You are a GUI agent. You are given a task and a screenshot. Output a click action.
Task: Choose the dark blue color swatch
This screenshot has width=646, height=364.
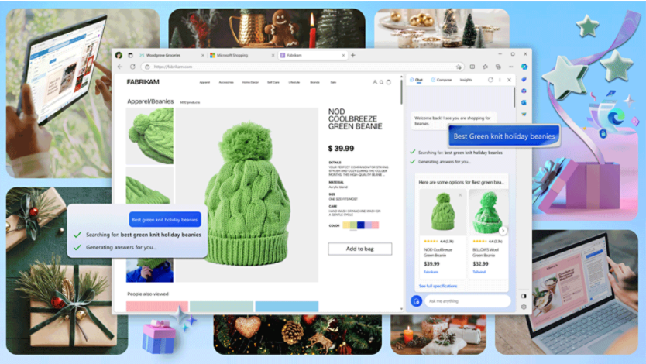tap(361, 225)
